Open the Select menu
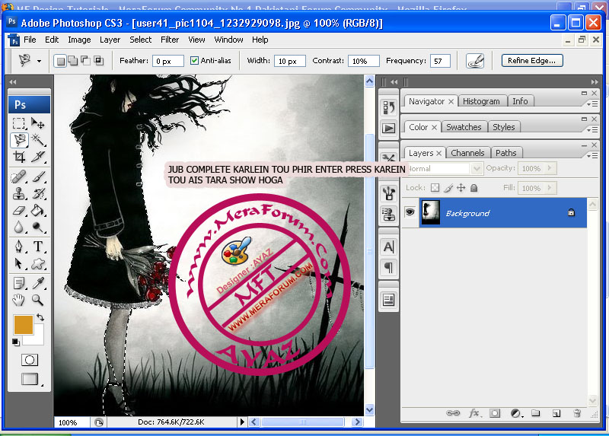 coord(140,40)
